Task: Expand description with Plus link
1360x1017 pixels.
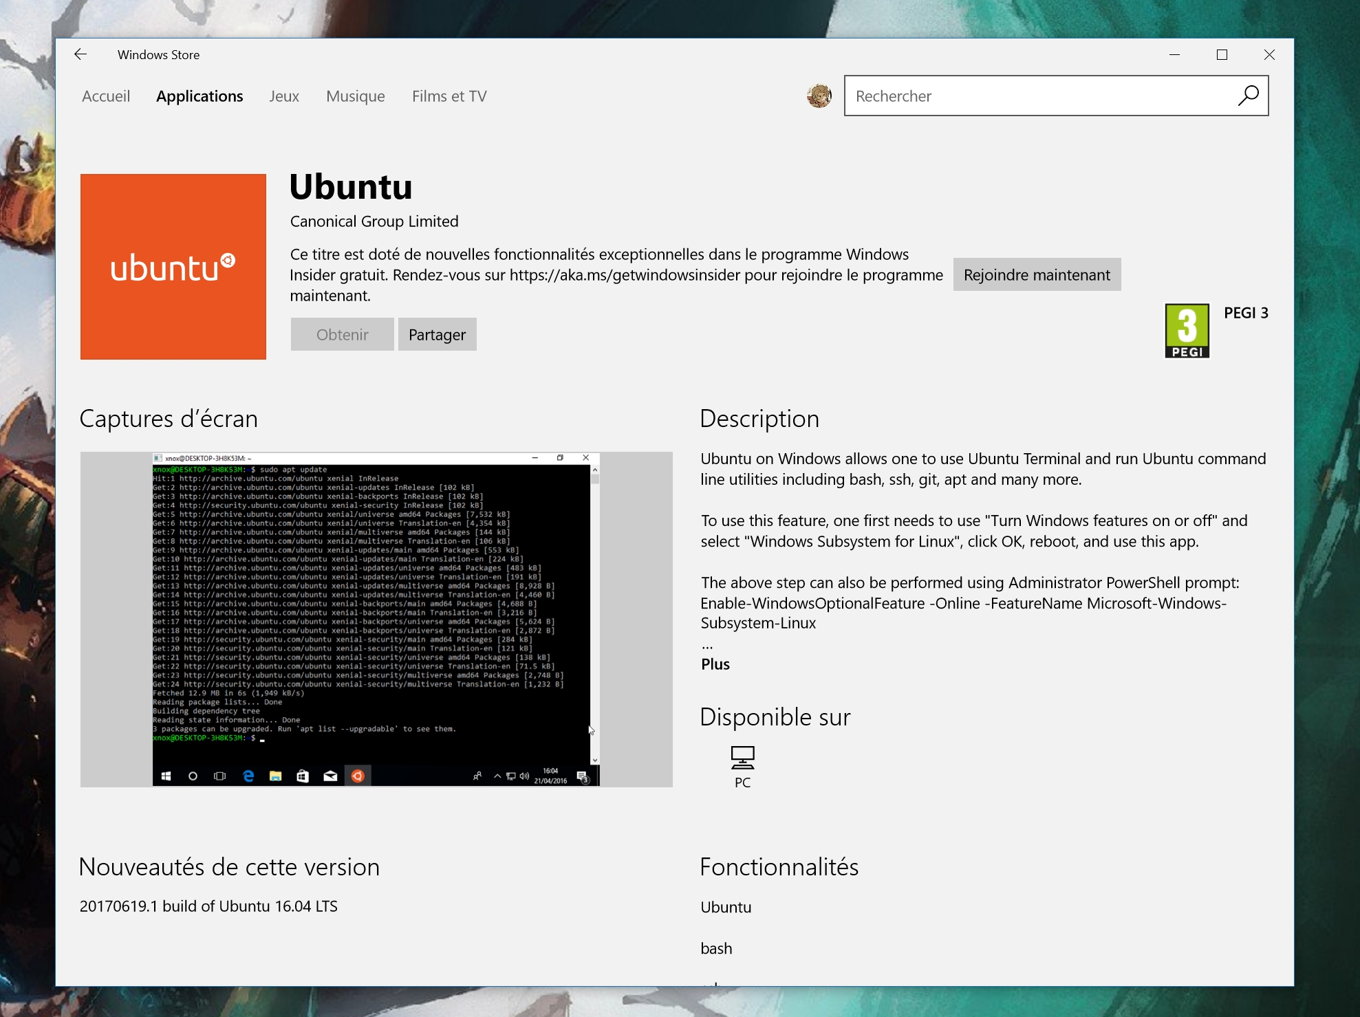Action: coord(715,664)
